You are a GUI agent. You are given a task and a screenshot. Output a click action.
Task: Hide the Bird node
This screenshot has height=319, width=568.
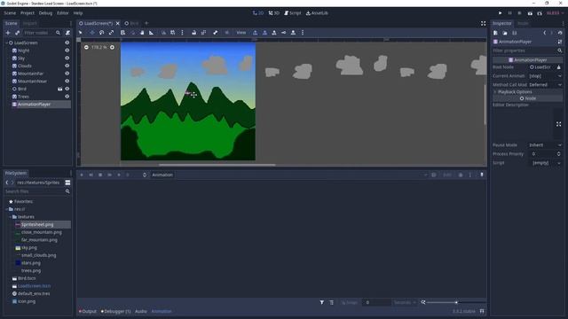67,89
